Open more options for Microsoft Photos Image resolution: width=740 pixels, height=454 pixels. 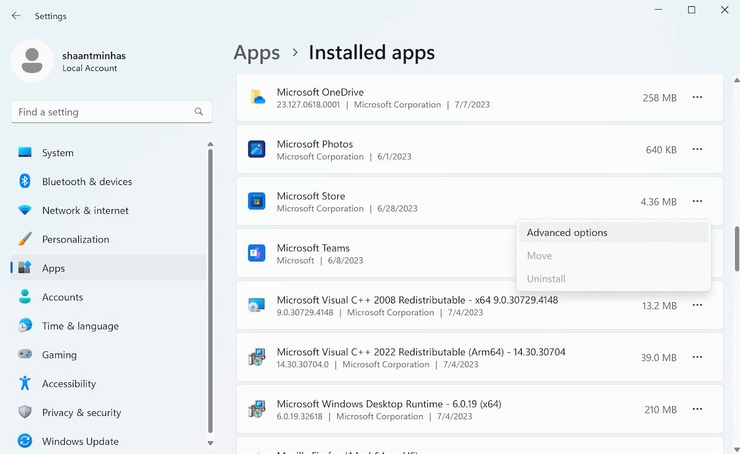point(697,149)
